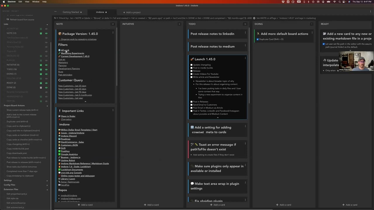Screen dimensions: 374x210
Task: Click the Add a project button
Action: pos(132,12)
